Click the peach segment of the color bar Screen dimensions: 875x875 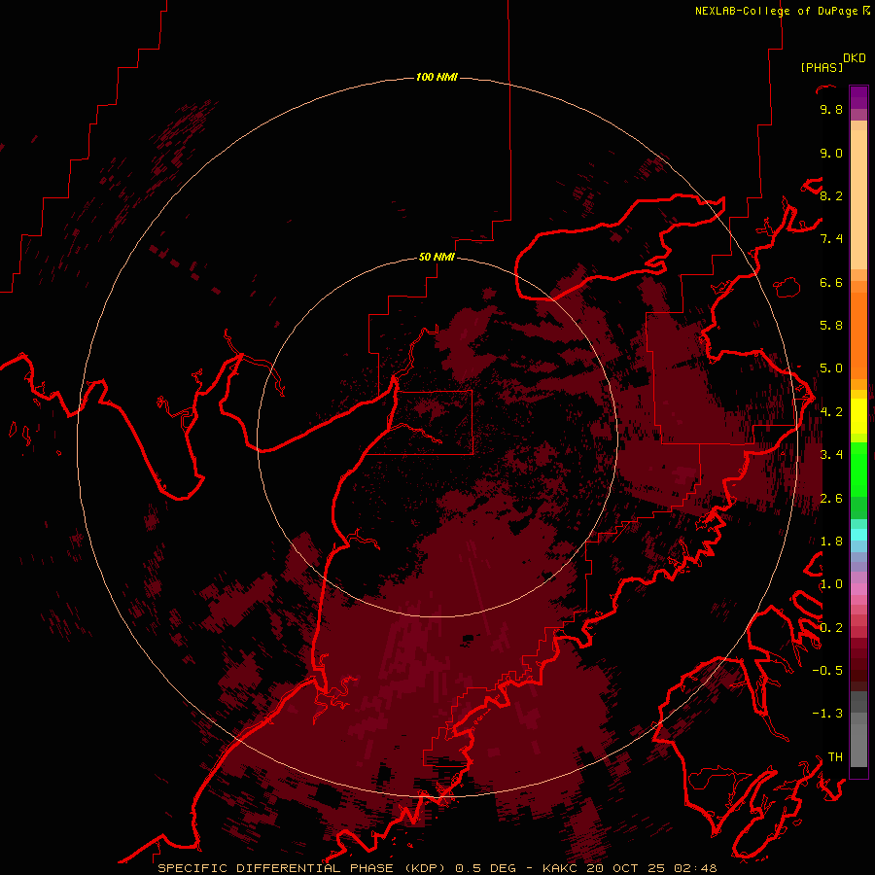(x=858, y=195)
